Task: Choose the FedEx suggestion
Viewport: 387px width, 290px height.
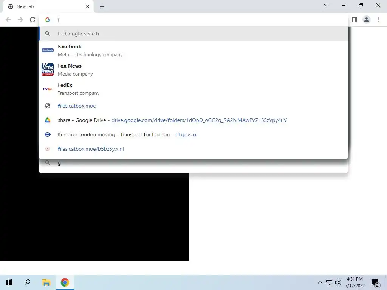Action: pyautogui.click(x=193, y=89)
